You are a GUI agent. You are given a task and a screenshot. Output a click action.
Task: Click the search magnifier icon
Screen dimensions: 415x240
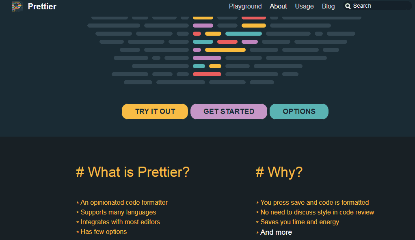point(348,6)
